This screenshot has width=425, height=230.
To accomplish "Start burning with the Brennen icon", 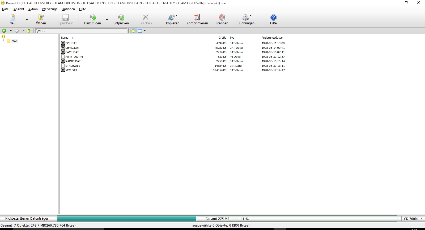I will [222, 18].
